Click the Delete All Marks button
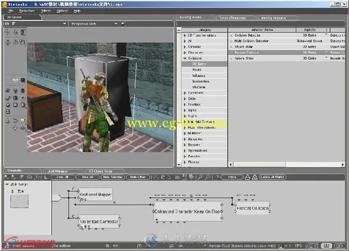Screen dimensions: 349x251 click(272, 177)
